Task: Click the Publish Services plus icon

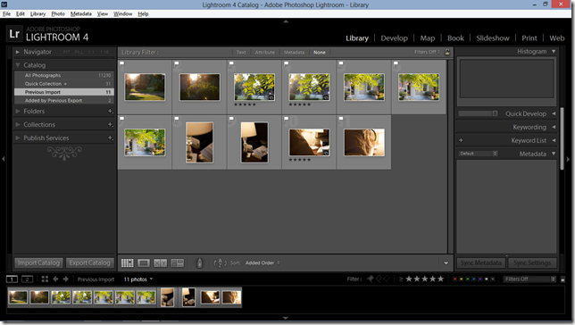Action: (x=110, y=137)
